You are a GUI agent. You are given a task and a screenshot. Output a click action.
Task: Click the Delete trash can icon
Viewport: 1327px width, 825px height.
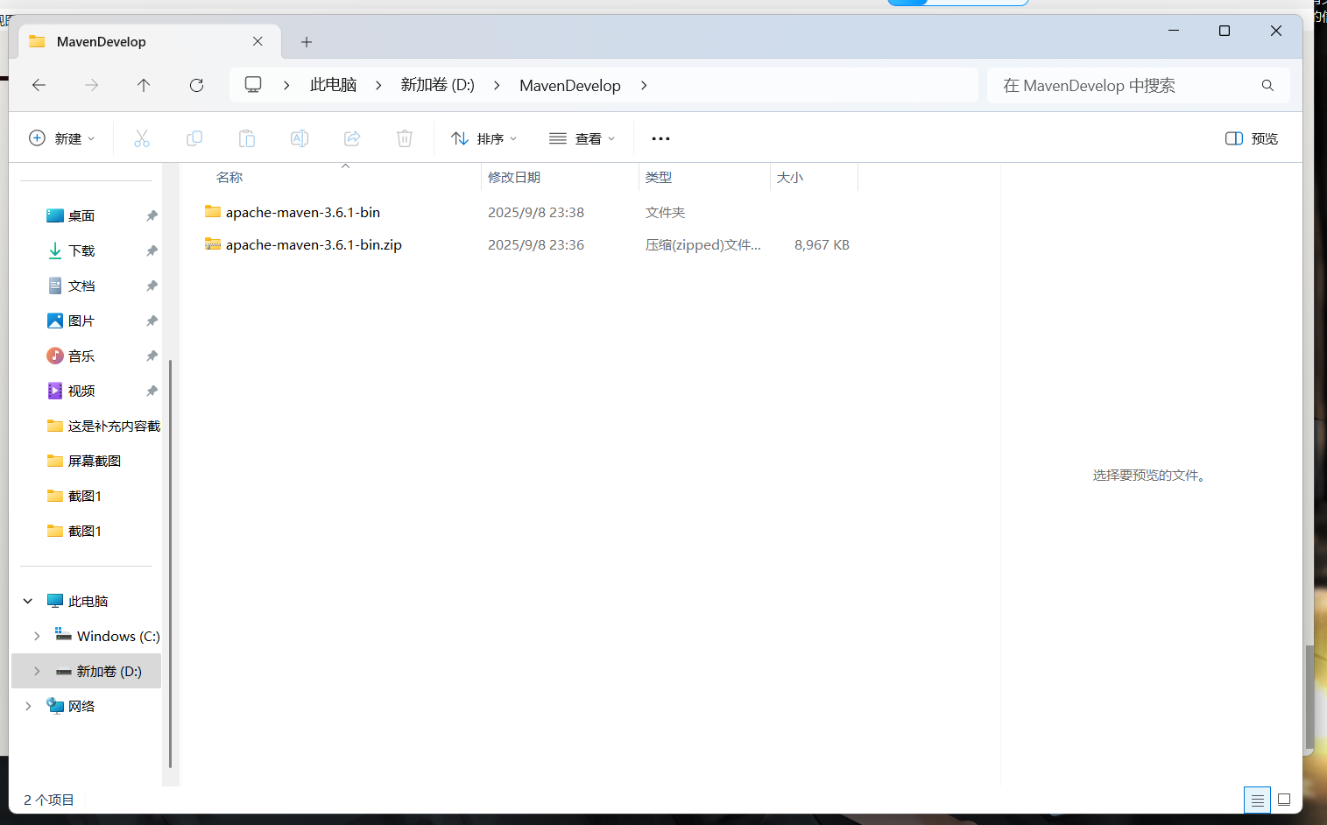405,138
